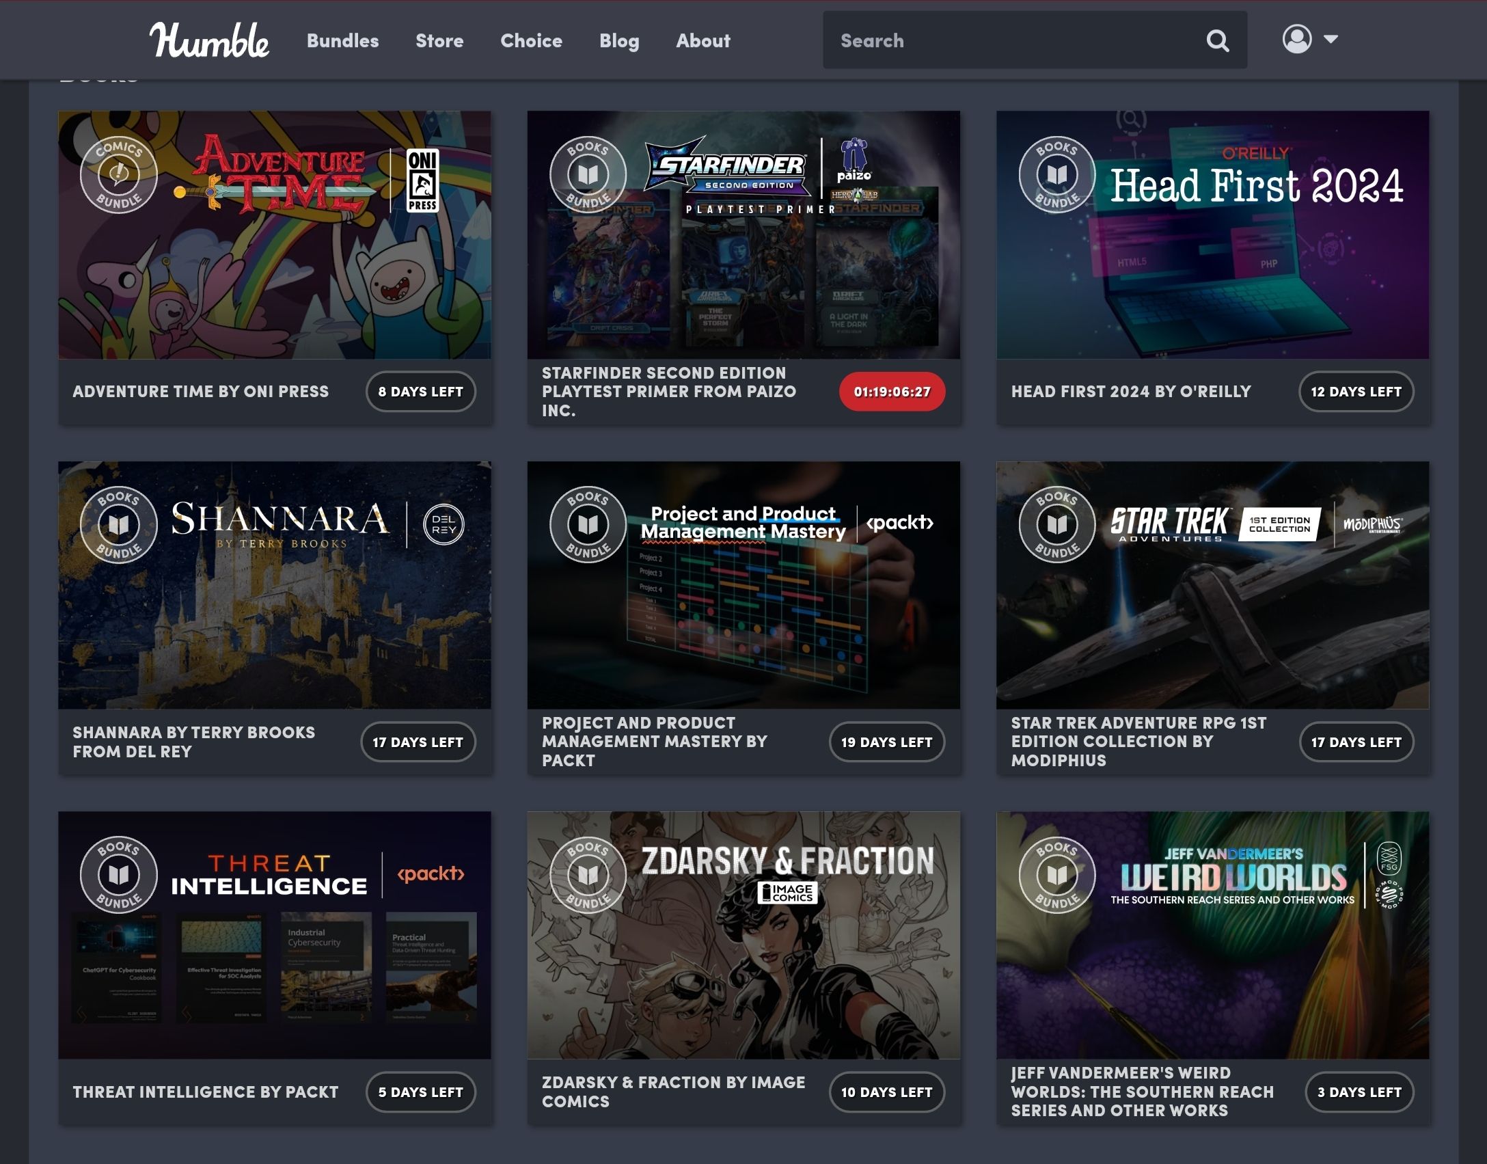1487x1164 pixels.
Task: Click the "19 Days Left" badge
Action: click(x=887, y=742)
